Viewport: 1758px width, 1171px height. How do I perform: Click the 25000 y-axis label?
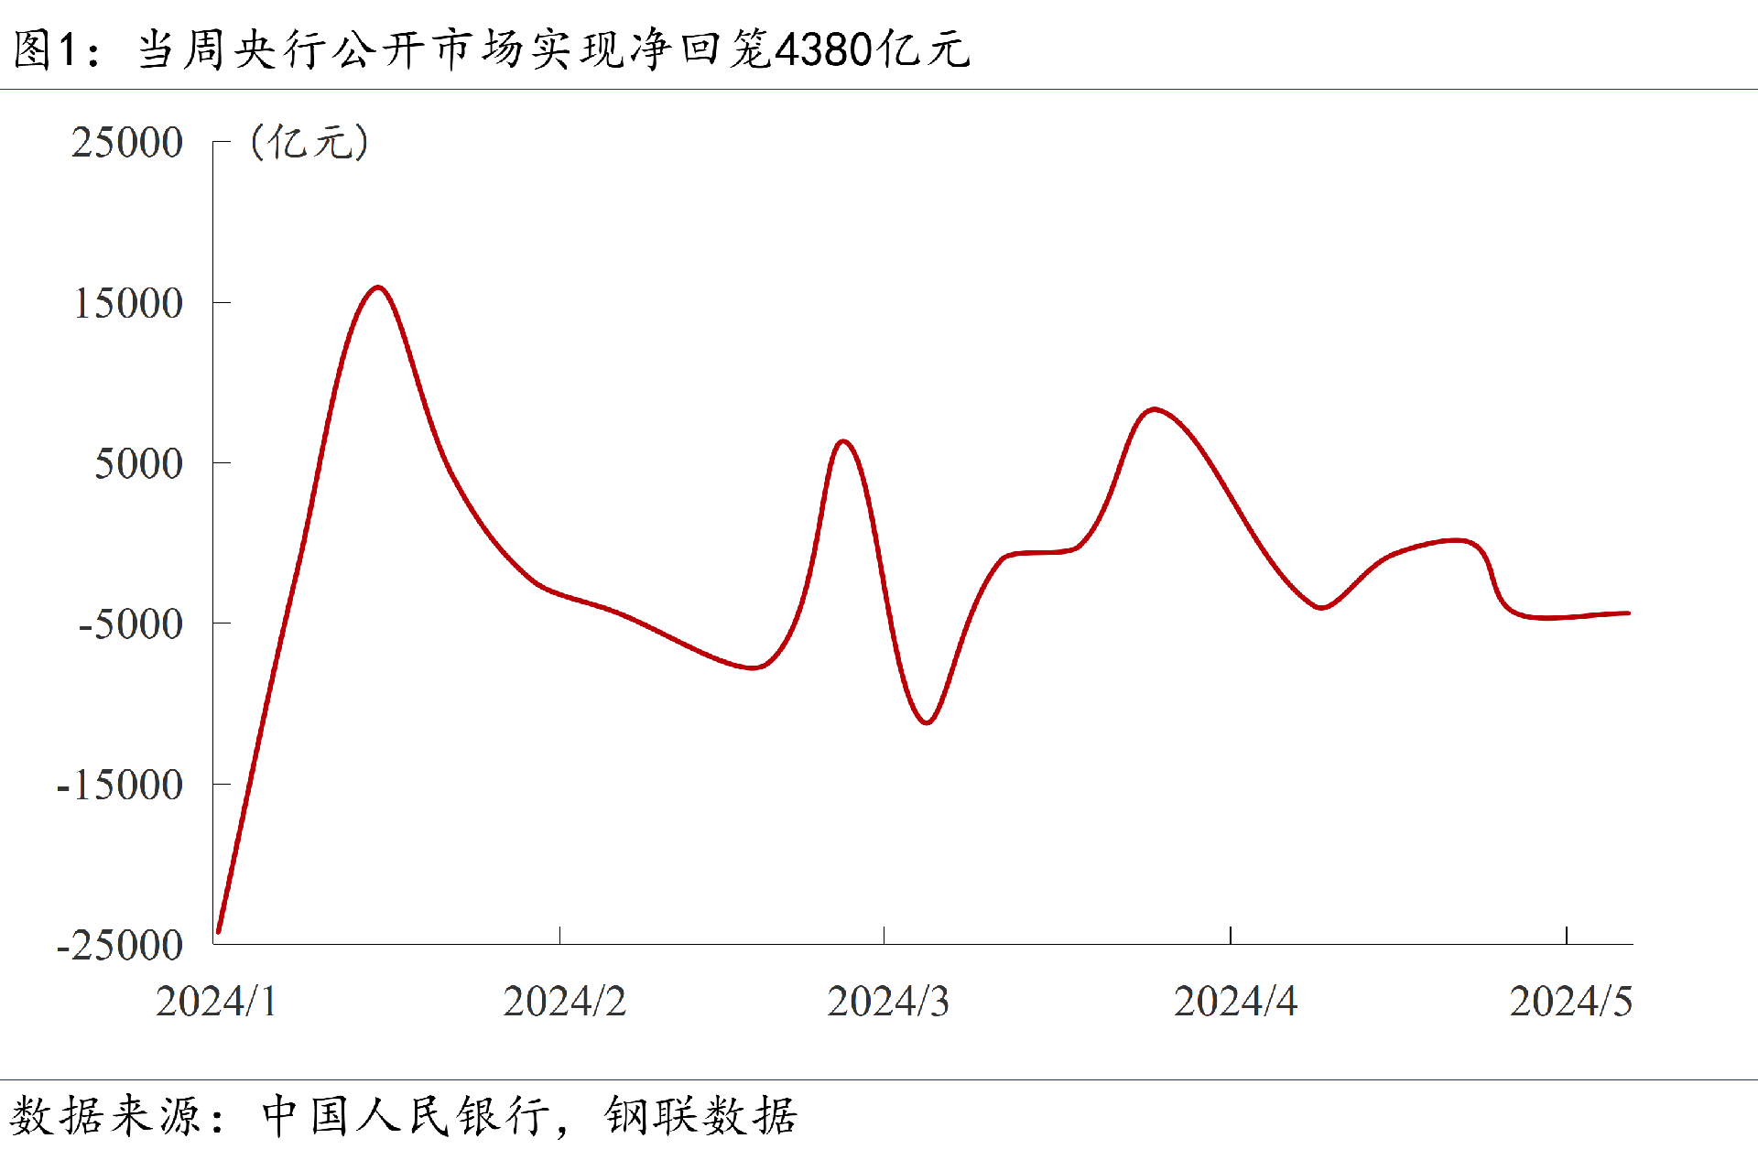(127, 143)
